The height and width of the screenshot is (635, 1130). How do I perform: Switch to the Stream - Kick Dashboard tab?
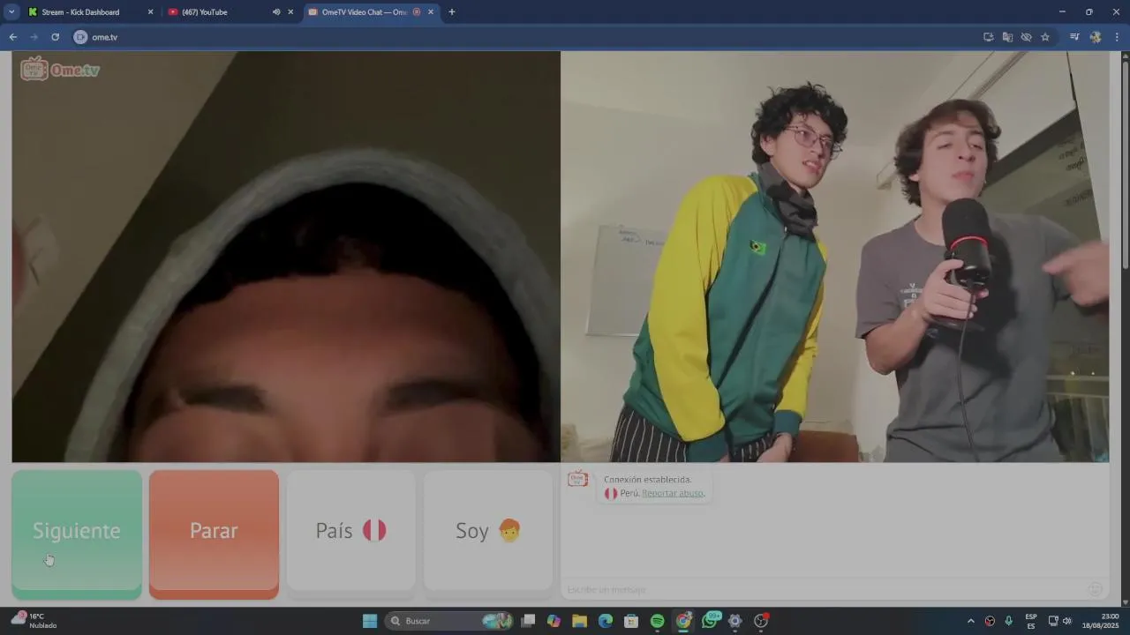80,12
